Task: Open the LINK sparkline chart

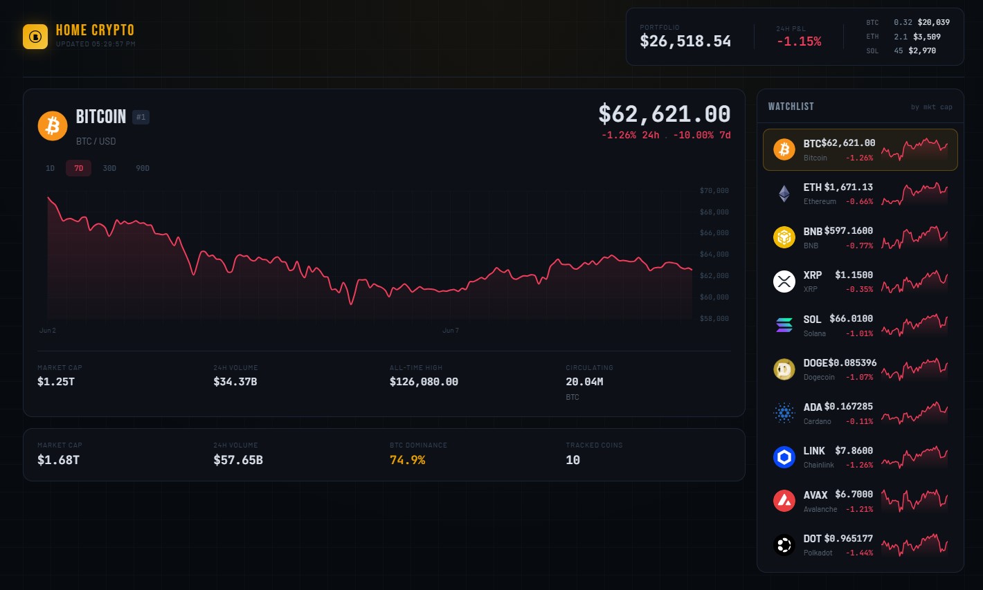Action: [914, 457]
